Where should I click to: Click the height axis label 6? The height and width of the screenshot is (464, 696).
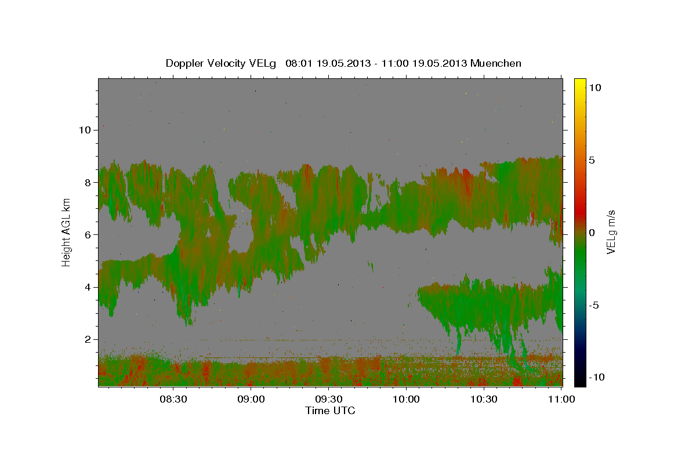[88, 235]
